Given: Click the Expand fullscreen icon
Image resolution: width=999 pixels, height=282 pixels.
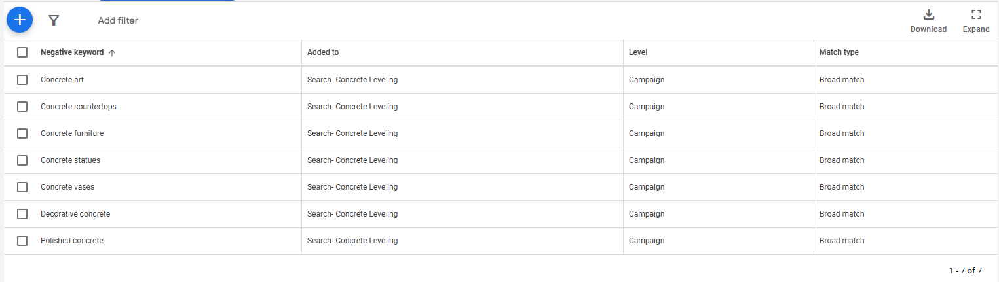Looking at the screenshot, I should coord(976,14).
